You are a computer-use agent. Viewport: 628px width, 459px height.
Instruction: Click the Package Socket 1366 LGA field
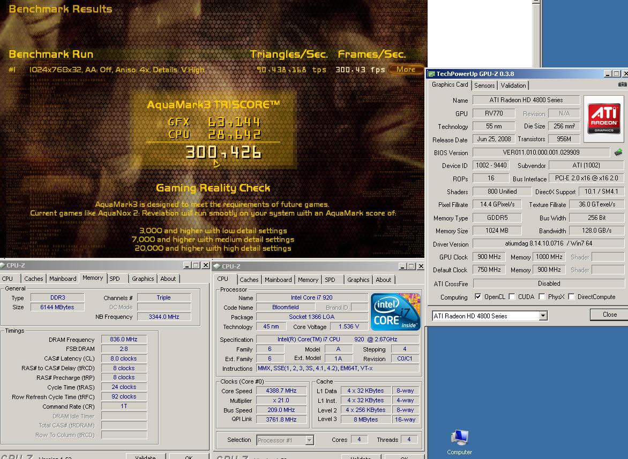coord(312,317)
